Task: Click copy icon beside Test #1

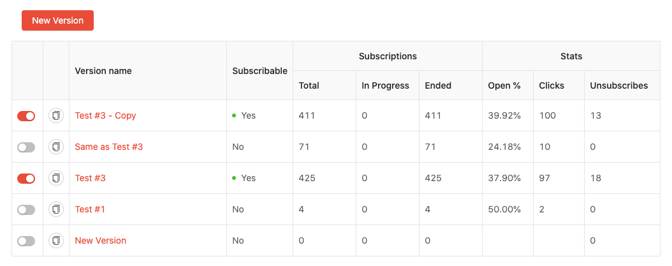Action: pos(56,209)
